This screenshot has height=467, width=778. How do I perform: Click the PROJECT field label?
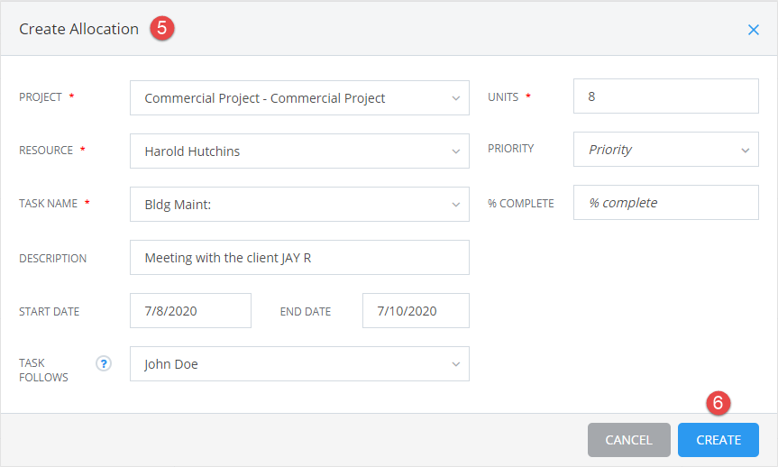[x=41, y=97]
